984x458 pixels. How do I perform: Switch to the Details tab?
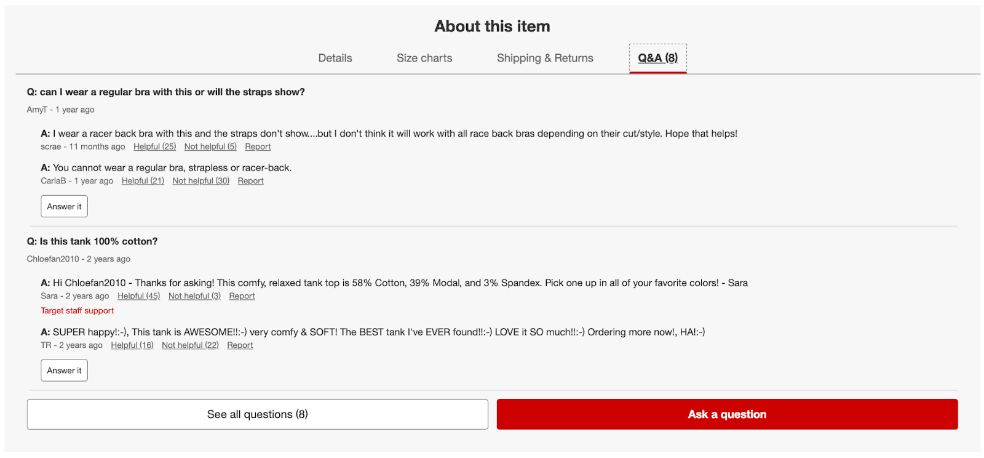pos(335,58)
